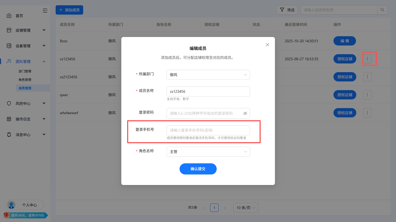This screenshot has width=396, height=222.
Task: Open the three-dot menu for qwer
Action: (367, 95)
